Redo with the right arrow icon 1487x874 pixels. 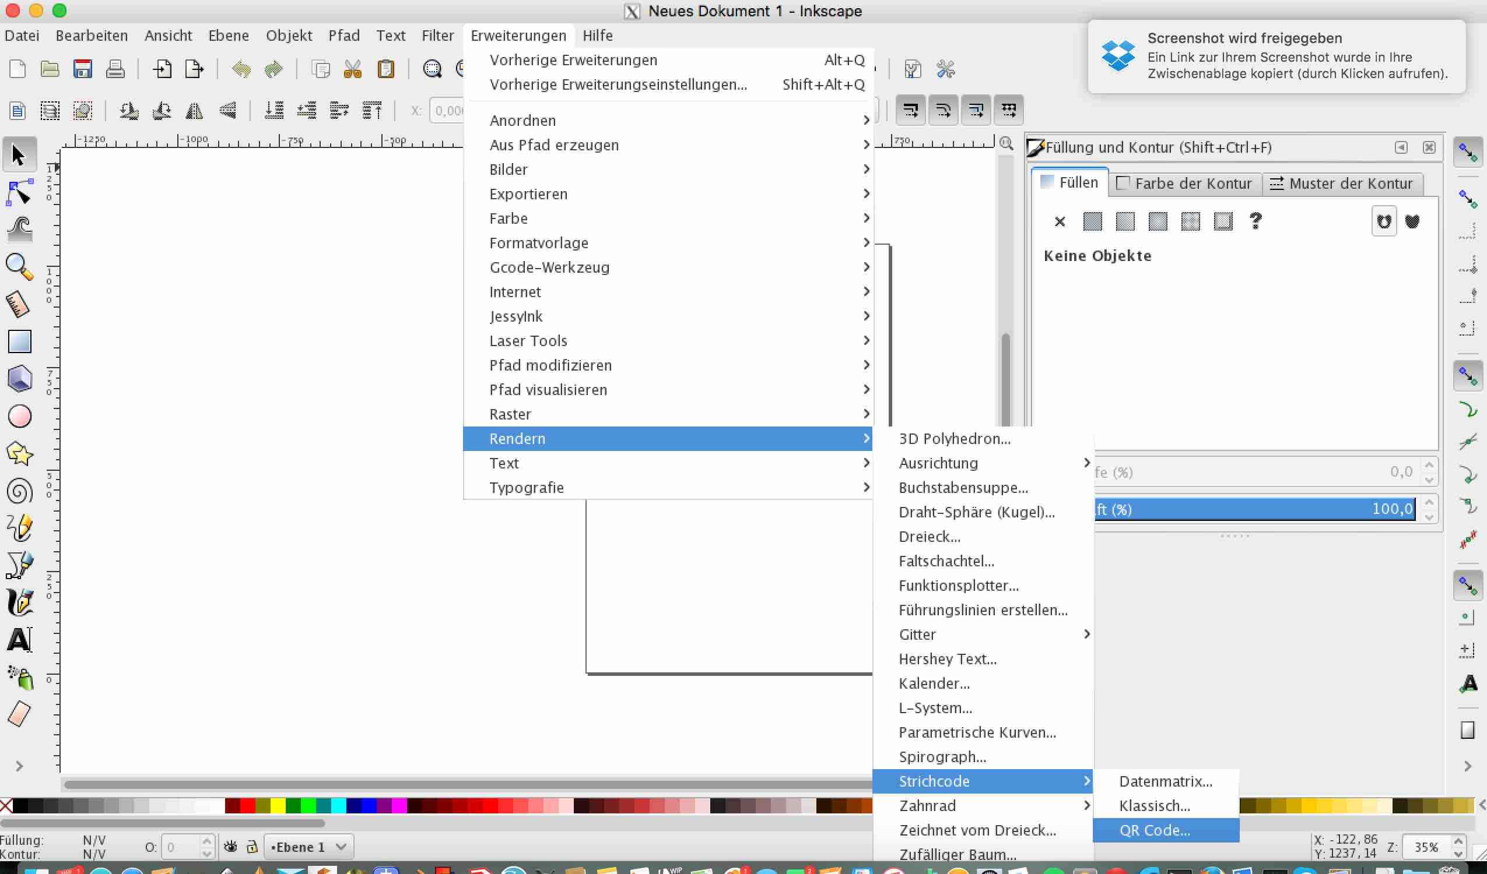click(x=273, y=69)
